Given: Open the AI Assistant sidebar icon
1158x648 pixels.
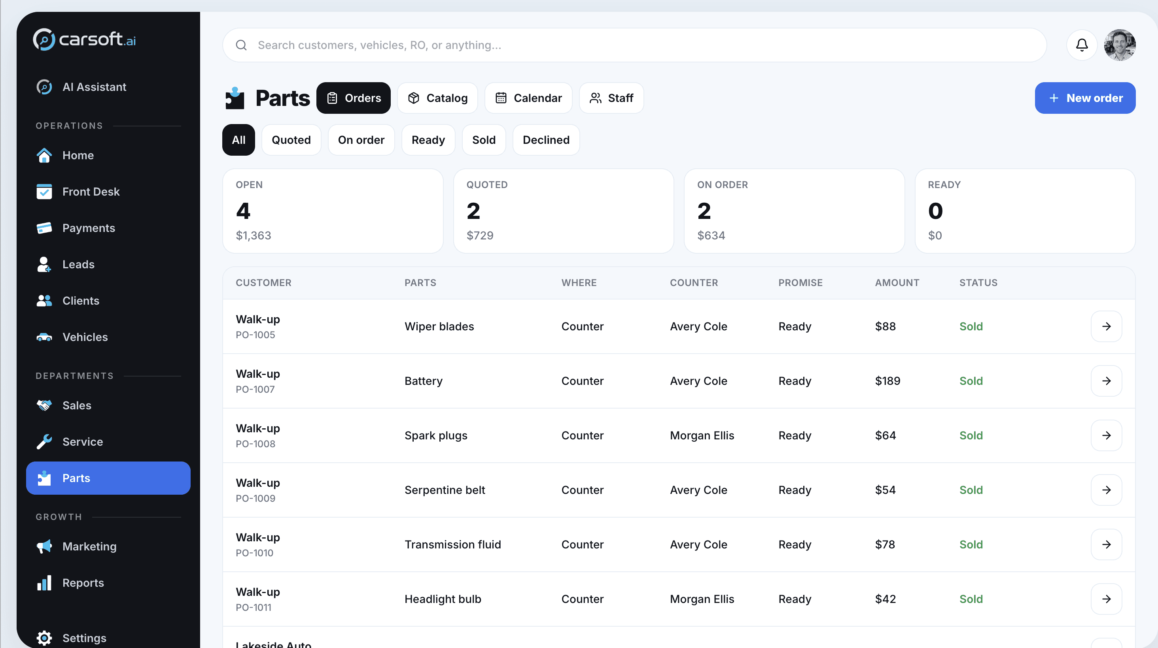Looking at the screenshot, I should pos(44,87).
